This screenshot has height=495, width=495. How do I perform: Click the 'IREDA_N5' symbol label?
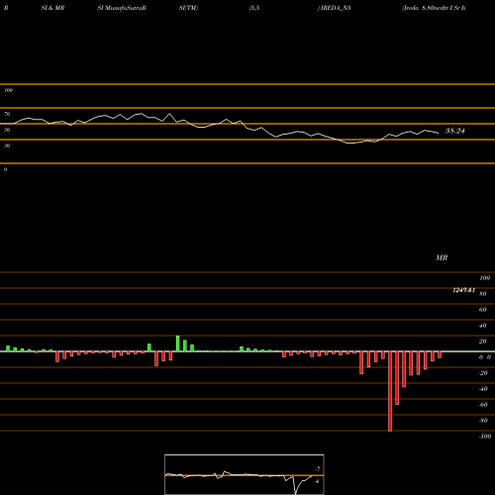coord(335,8)
